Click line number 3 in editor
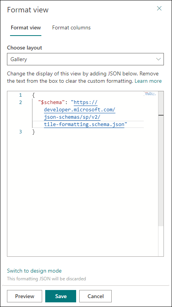 coord(20,132)
